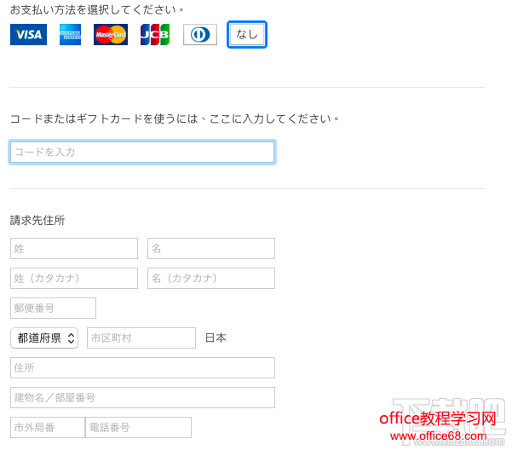
Task: Click the 日本 country label
Action: pos(216,338)
